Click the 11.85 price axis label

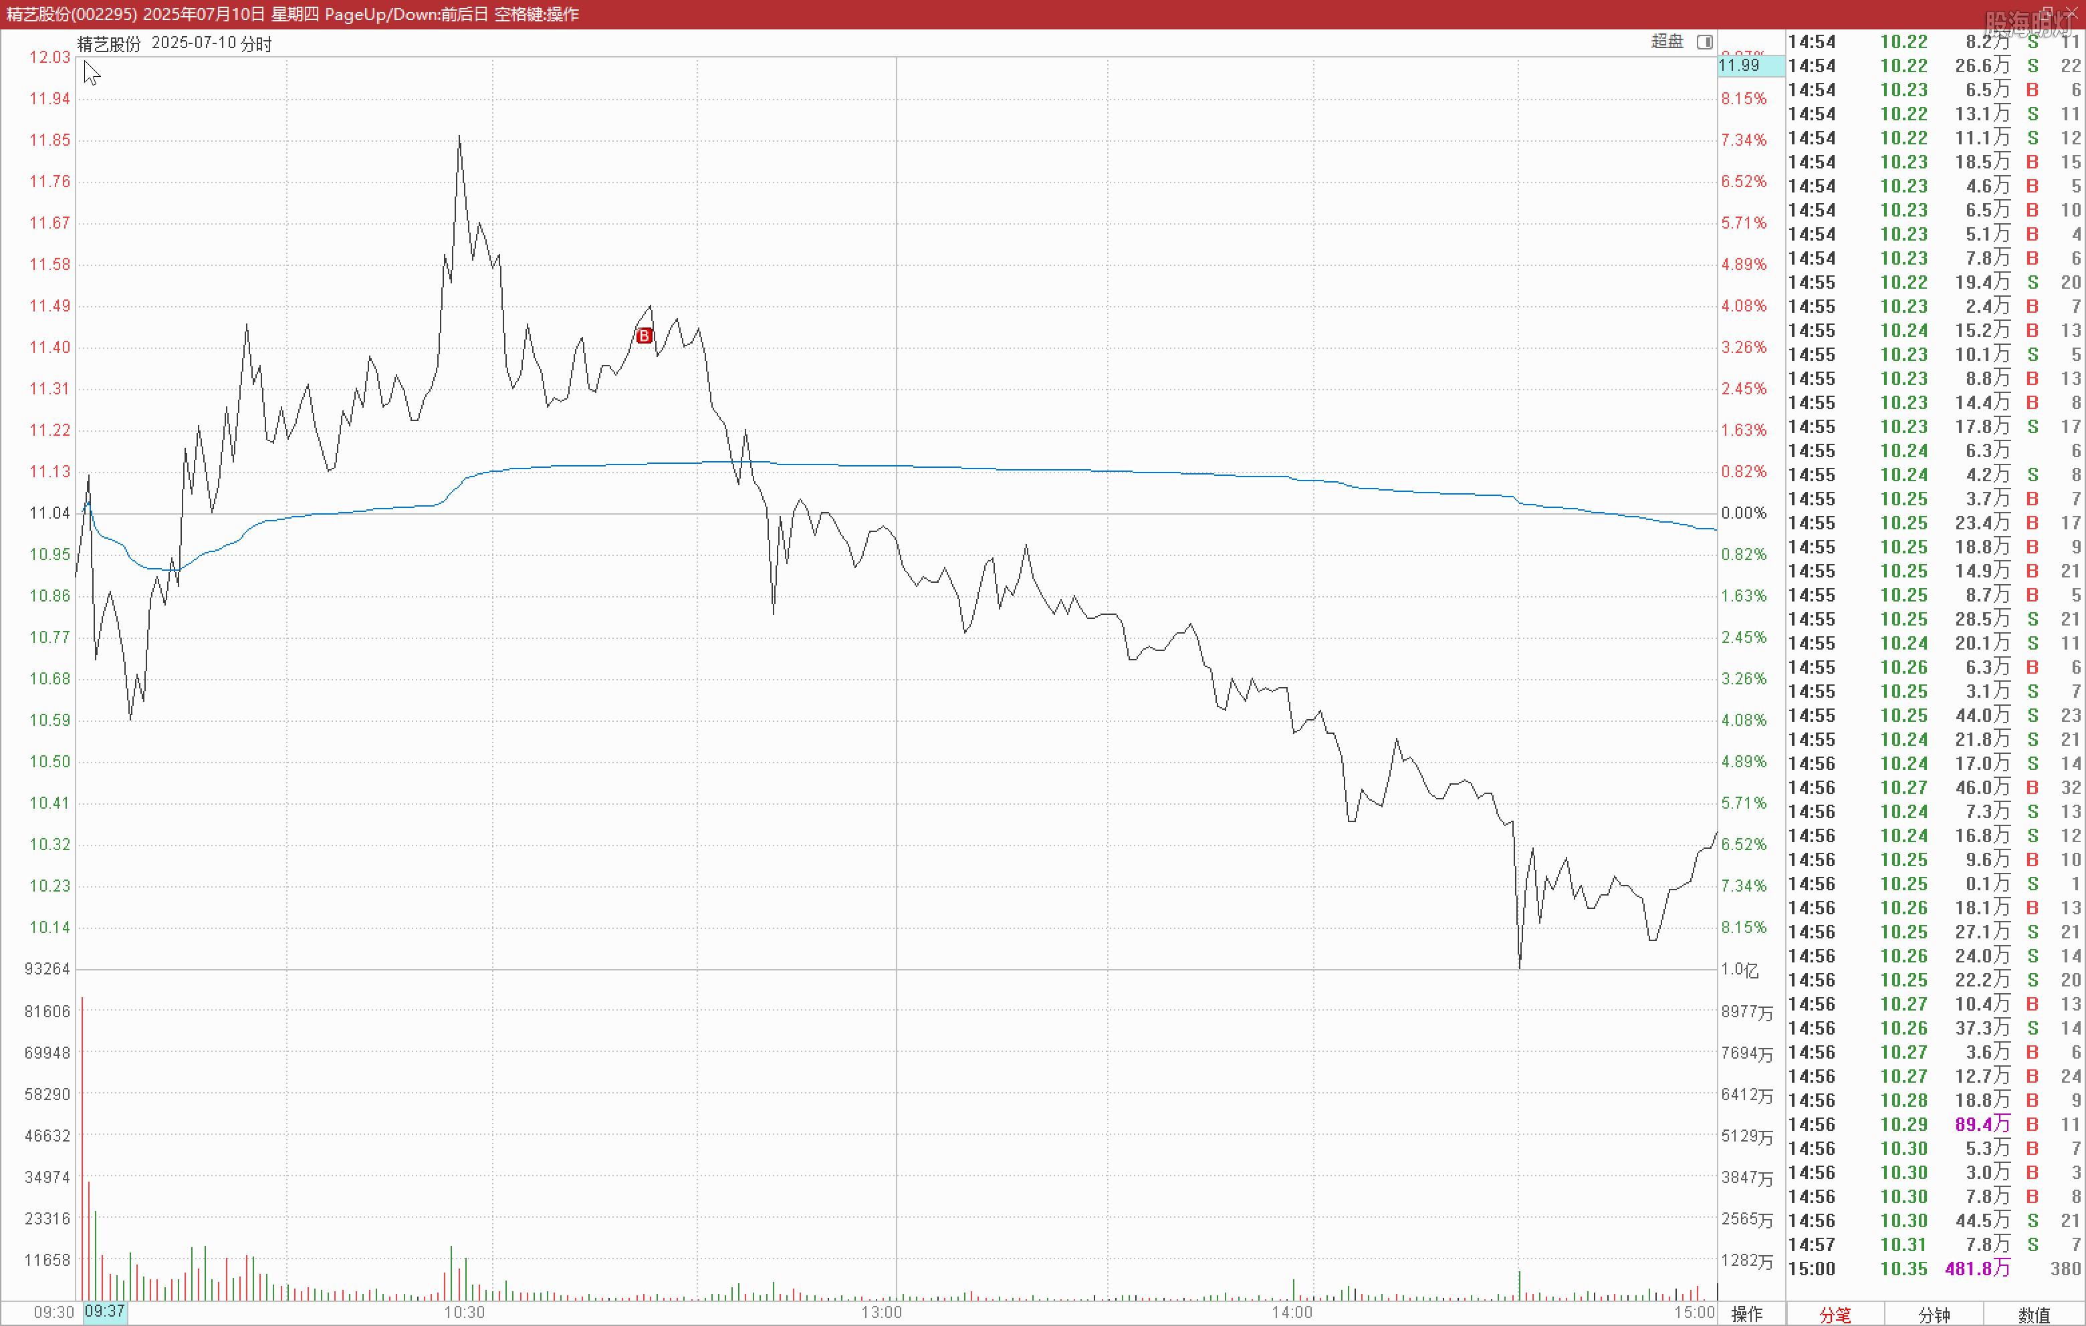point(49,140)
